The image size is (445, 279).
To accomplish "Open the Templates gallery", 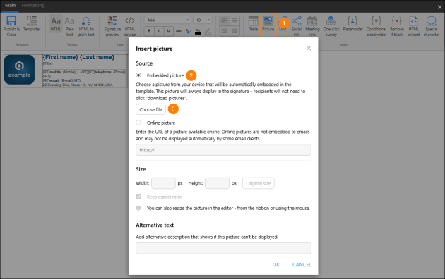I will pos(32,24).
